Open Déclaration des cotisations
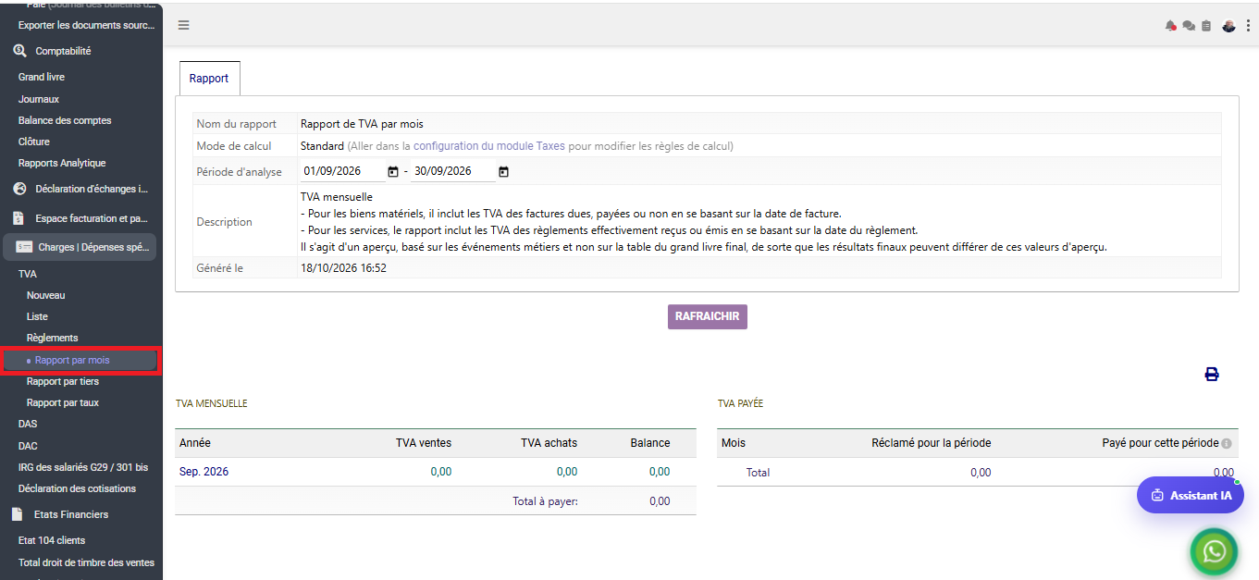The width and height of the screenshot is (1259, 580). tap(77, 488)
